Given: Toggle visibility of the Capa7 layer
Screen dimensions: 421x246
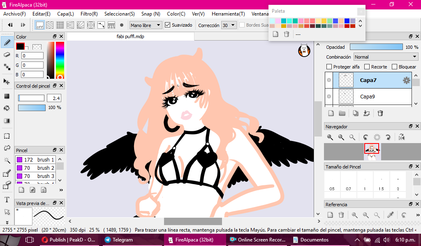Looking at the screenshot, I should click(x=329, y=80).
